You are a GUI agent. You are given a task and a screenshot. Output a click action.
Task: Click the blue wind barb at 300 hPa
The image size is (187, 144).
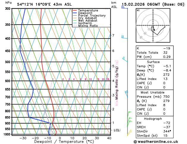tap(124, 7)
